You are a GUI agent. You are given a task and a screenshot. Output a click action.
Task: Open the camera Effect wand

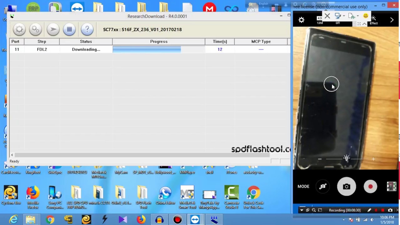click(x=374, y=19)
